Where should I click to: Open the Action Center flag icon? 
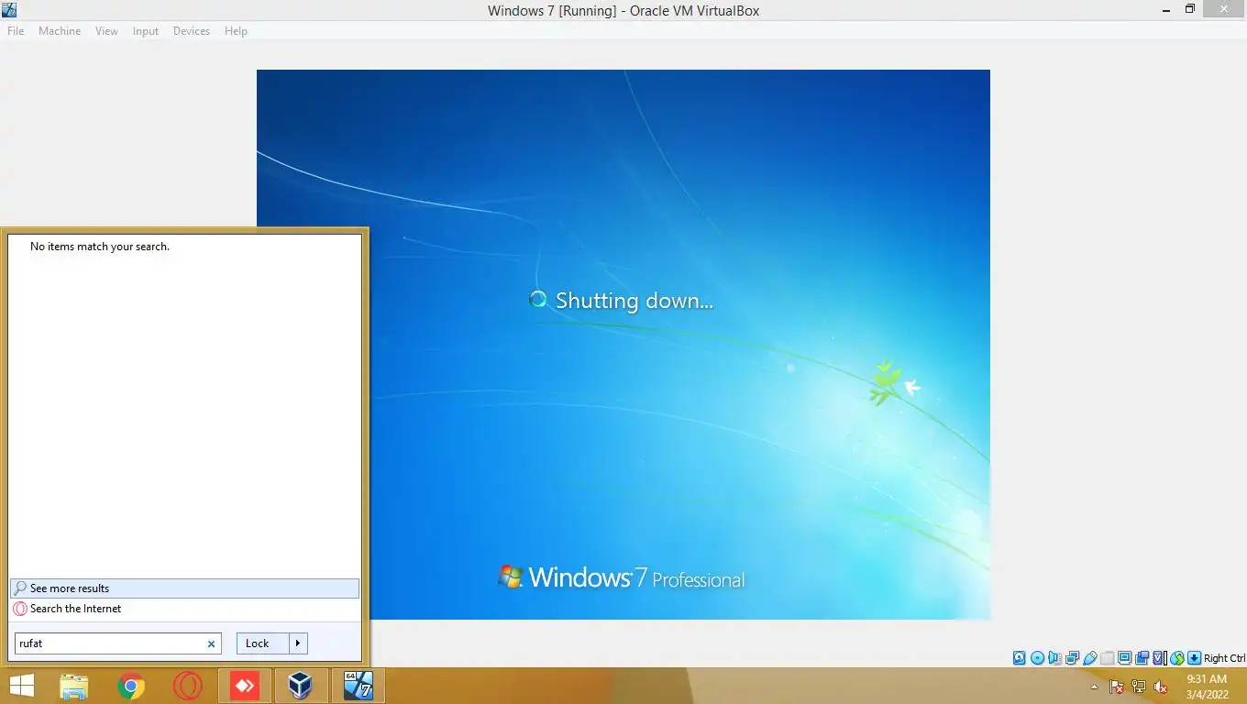(x=1116, y=687)
